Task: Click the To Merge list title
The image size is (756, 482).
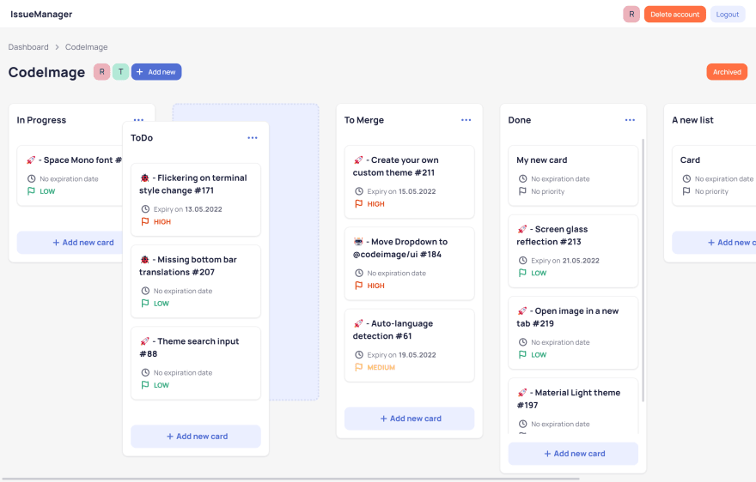Action: [364, 120]
